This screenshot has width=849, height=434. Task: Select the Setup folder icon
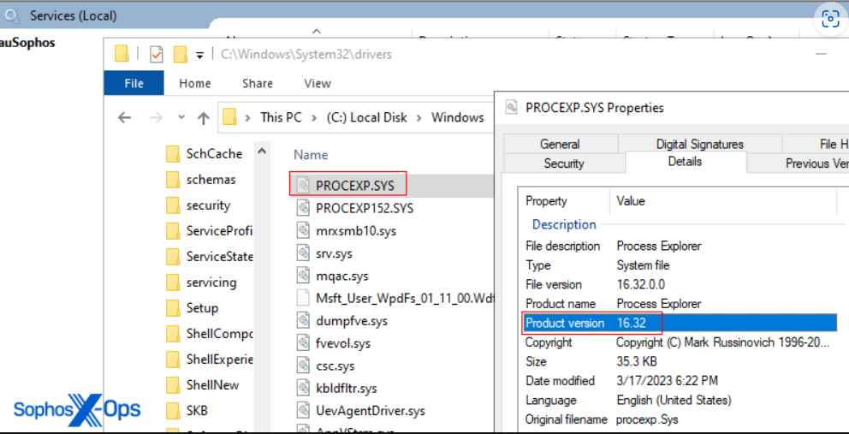173,308
